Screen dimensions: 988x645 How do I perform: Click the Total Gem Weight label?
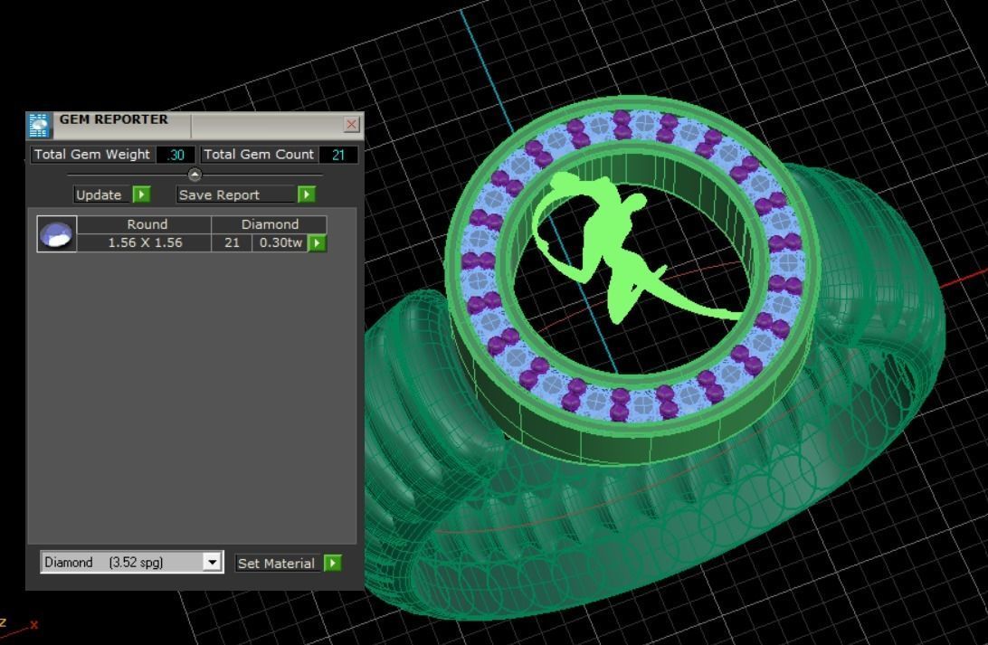pos(92,155)
